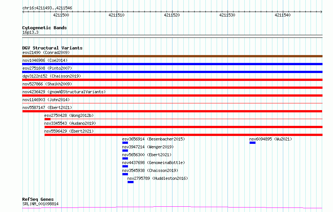This screenshot has width=333, height=212.
Task: Click the red nsv3345543 variant bar
Action: [183, 127]
